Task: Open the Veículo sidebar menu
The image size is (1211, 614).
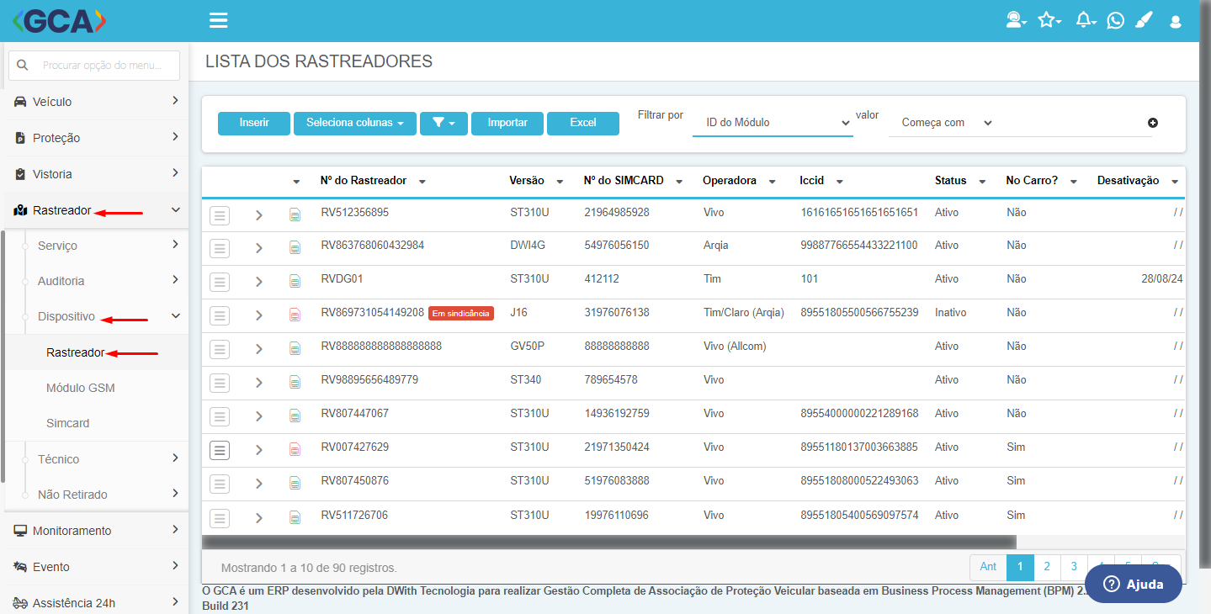Action: 95,102
